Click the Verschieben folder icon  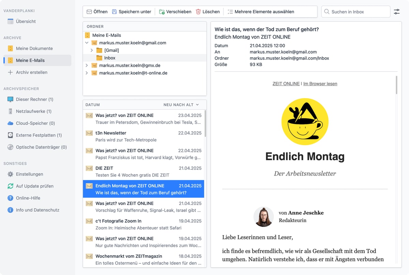pyautogui.click(x=162, y=12)
